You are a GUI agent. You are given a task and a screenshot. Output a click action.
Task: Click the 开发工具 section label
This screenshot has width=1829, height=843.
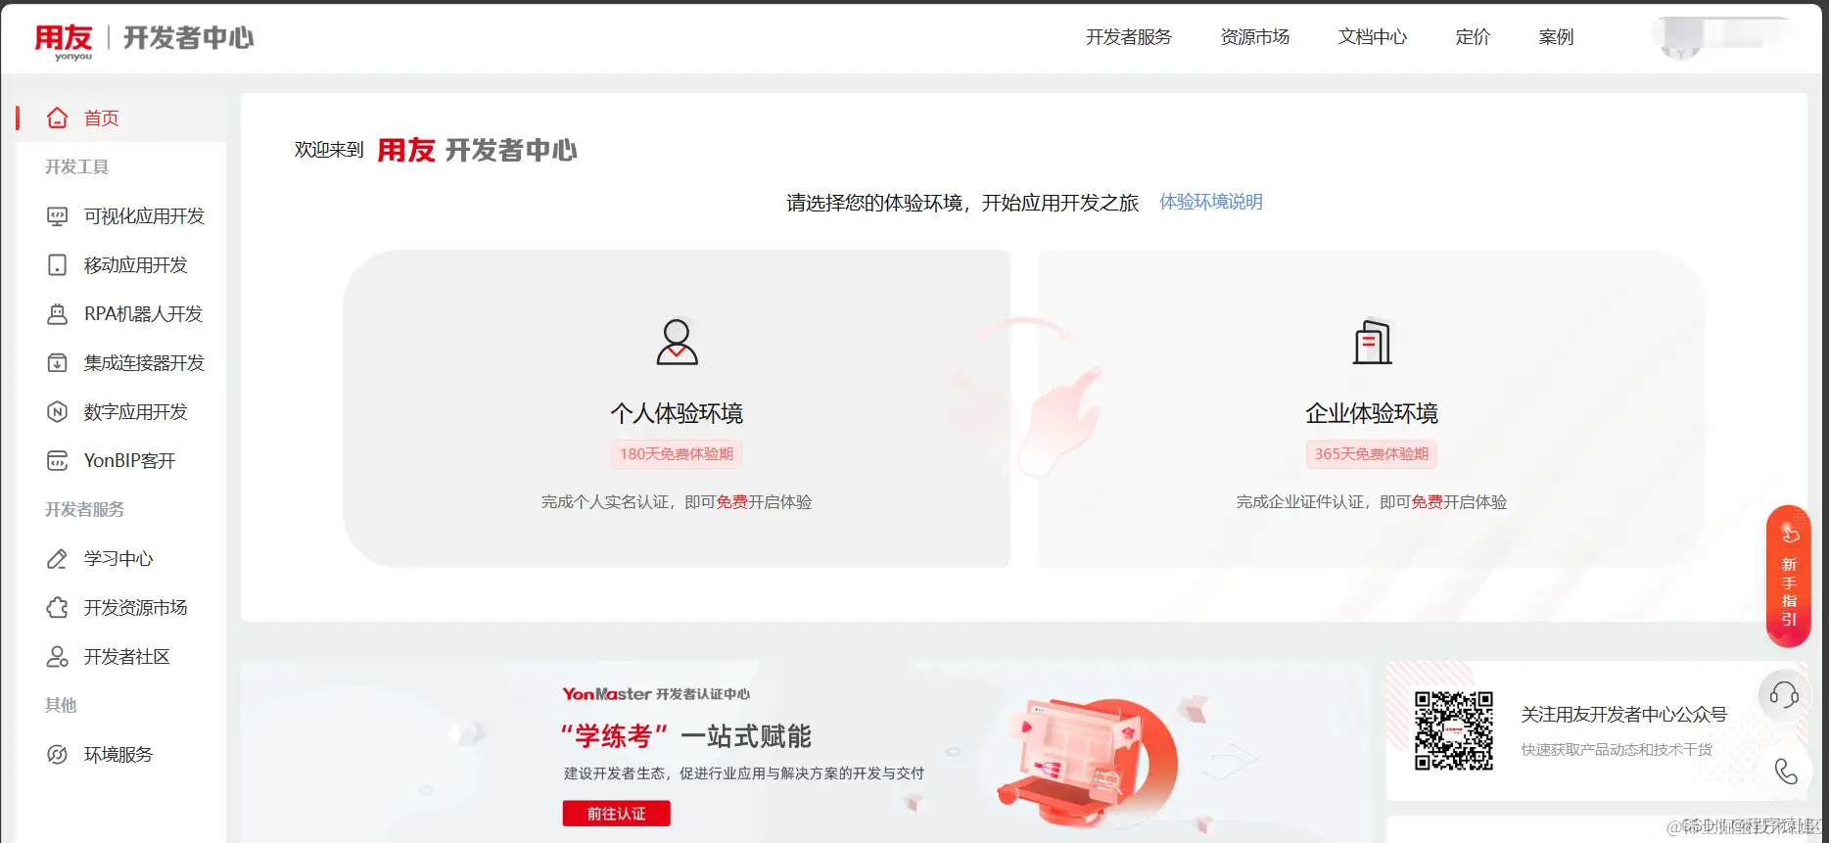76,167
